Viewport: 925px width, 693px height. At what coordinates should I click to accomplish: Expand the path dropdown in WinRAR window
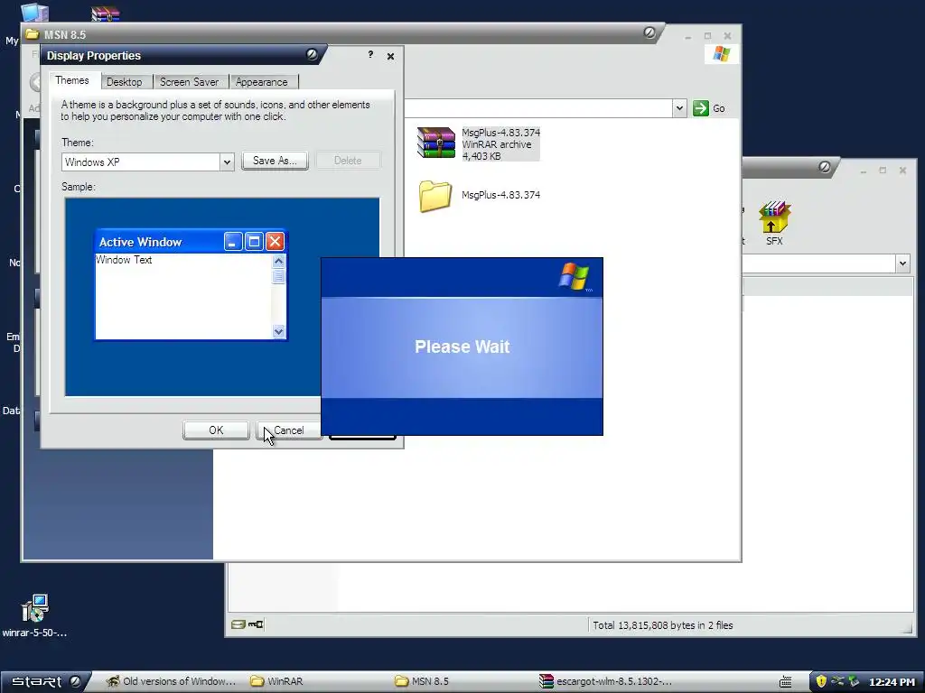click(x=902, y=263)
